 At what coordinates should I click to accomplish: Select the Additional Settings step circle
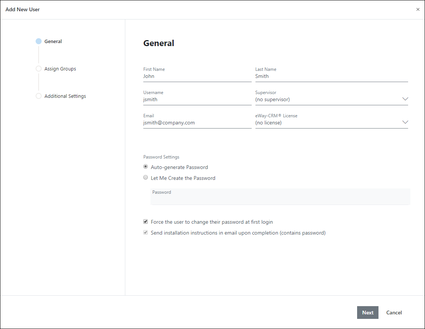point(39,96)
